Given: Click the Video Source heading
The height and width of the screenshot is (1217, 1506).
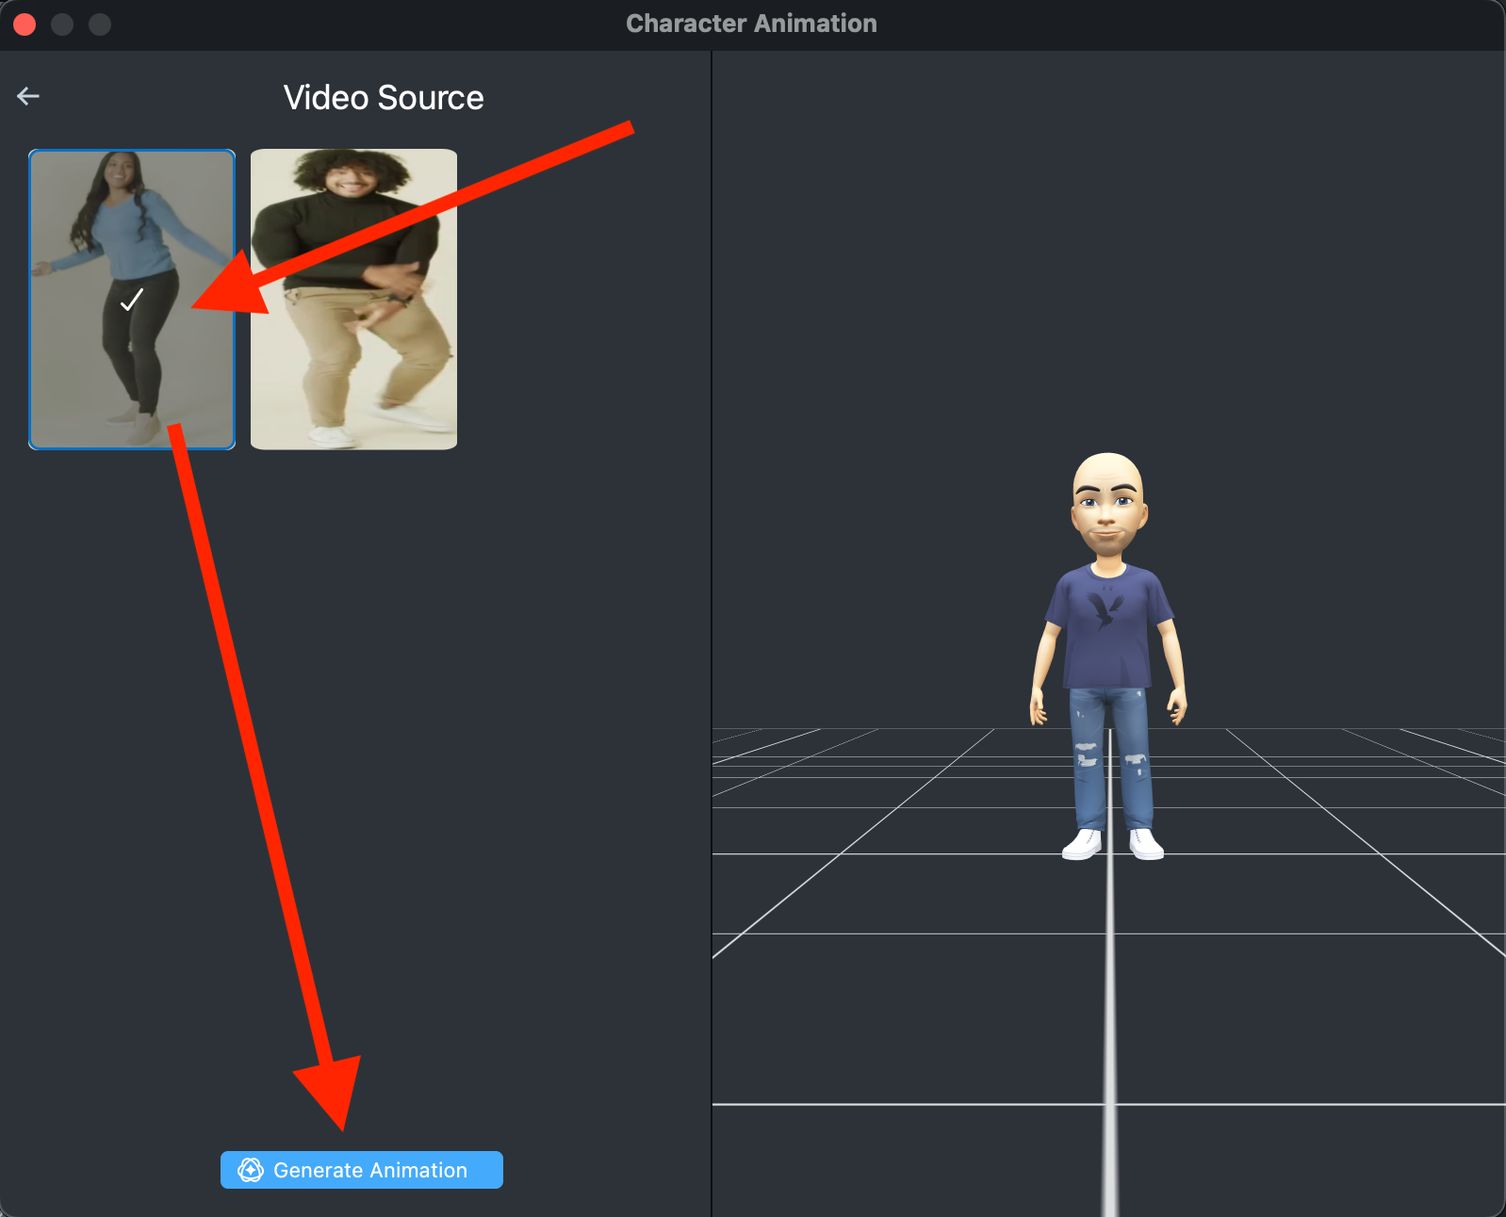Looking at the screenshot, I should pos(384,98).
